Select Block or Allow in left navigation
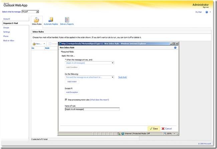The width and height of the screenshot is (217, 149). tap(9, 40)
